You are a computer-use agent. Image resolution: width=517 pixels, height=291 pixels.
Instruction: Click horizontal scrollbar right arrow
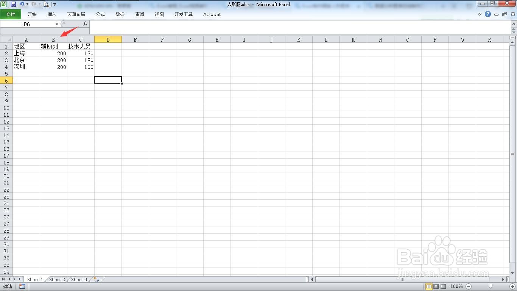(503, 279)
